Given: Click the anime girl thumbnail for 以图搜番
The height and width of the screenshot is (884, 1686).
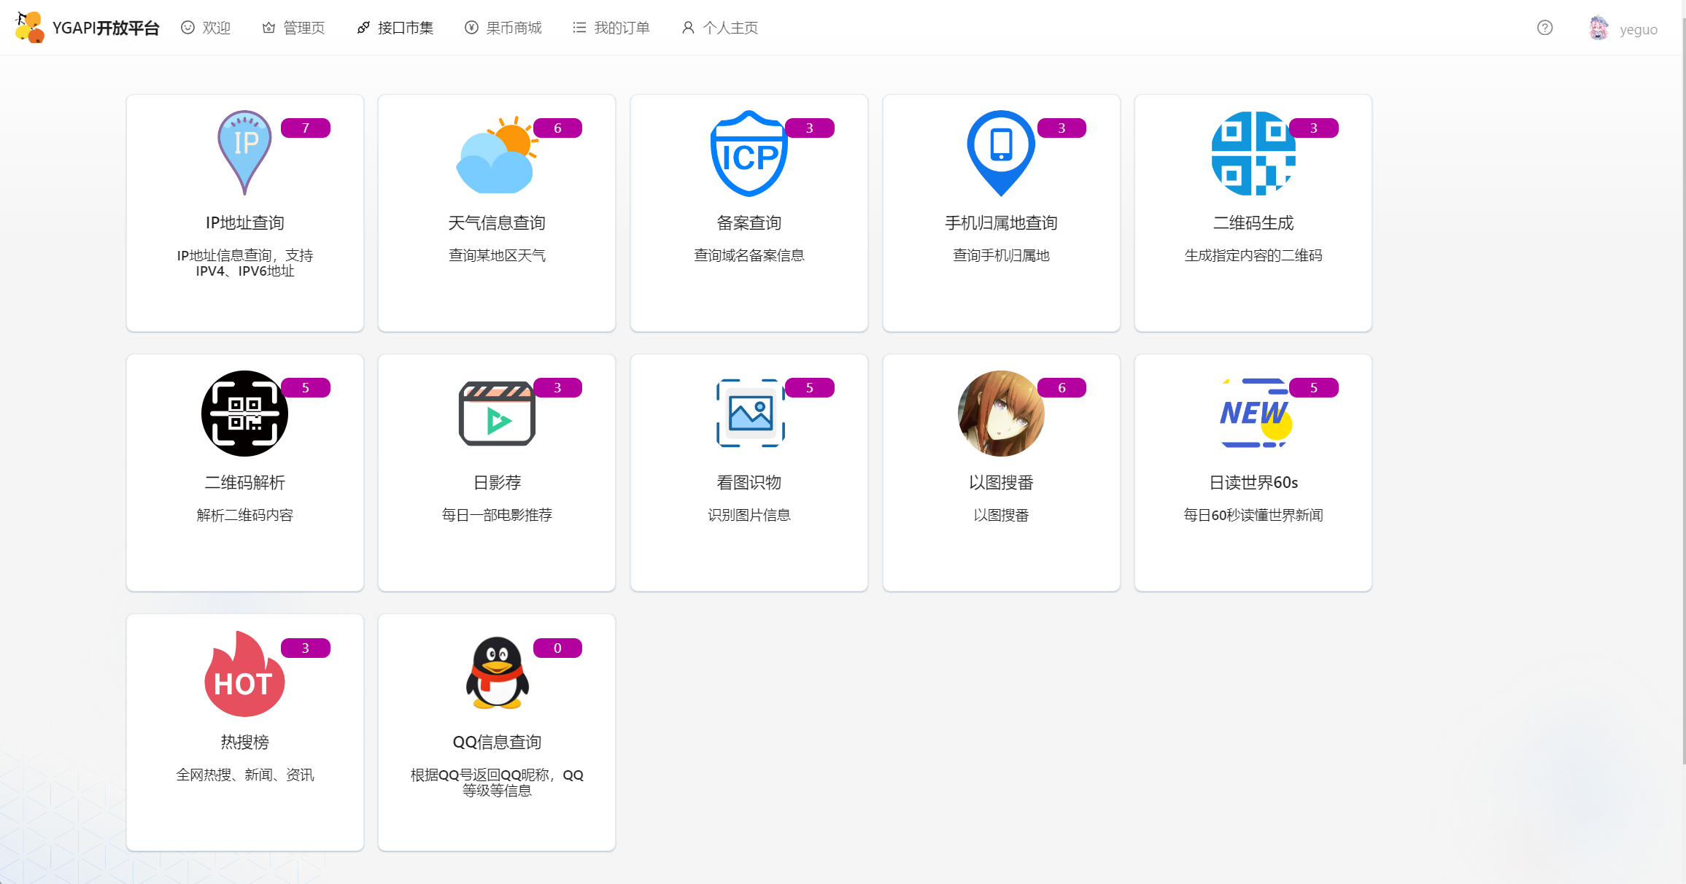Looking at the screenshot, I should click(x=1000, y=413).
